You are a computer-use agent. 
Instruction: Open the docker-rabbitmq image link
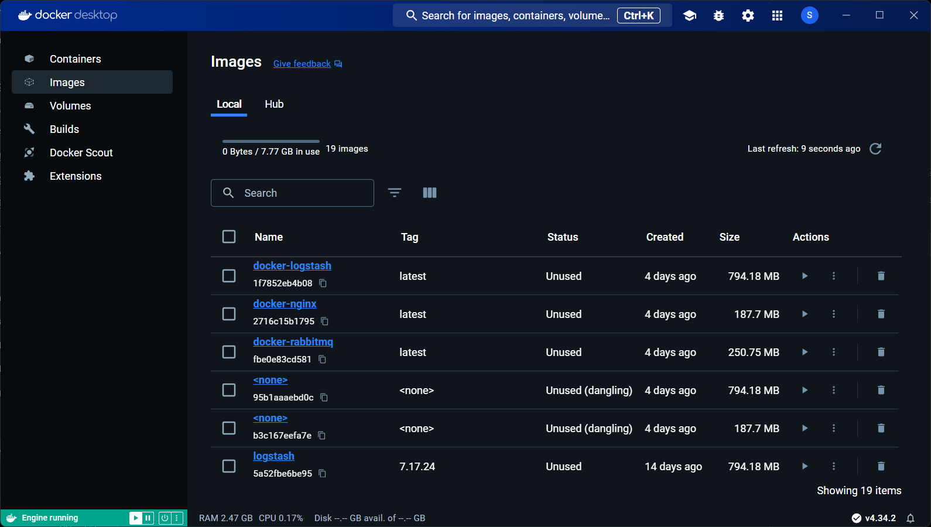point(293,342)
